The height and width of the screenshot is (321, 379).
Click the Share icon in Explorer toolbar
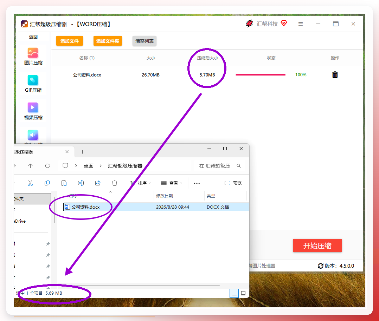[98, 183]
